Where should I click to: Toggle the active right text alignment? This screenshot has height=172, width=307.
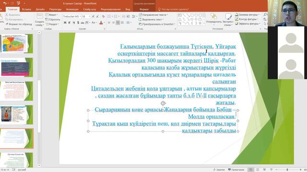point(118,22)
